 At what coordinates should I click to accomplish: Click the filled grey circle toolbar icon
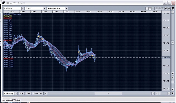pos(169,8)
